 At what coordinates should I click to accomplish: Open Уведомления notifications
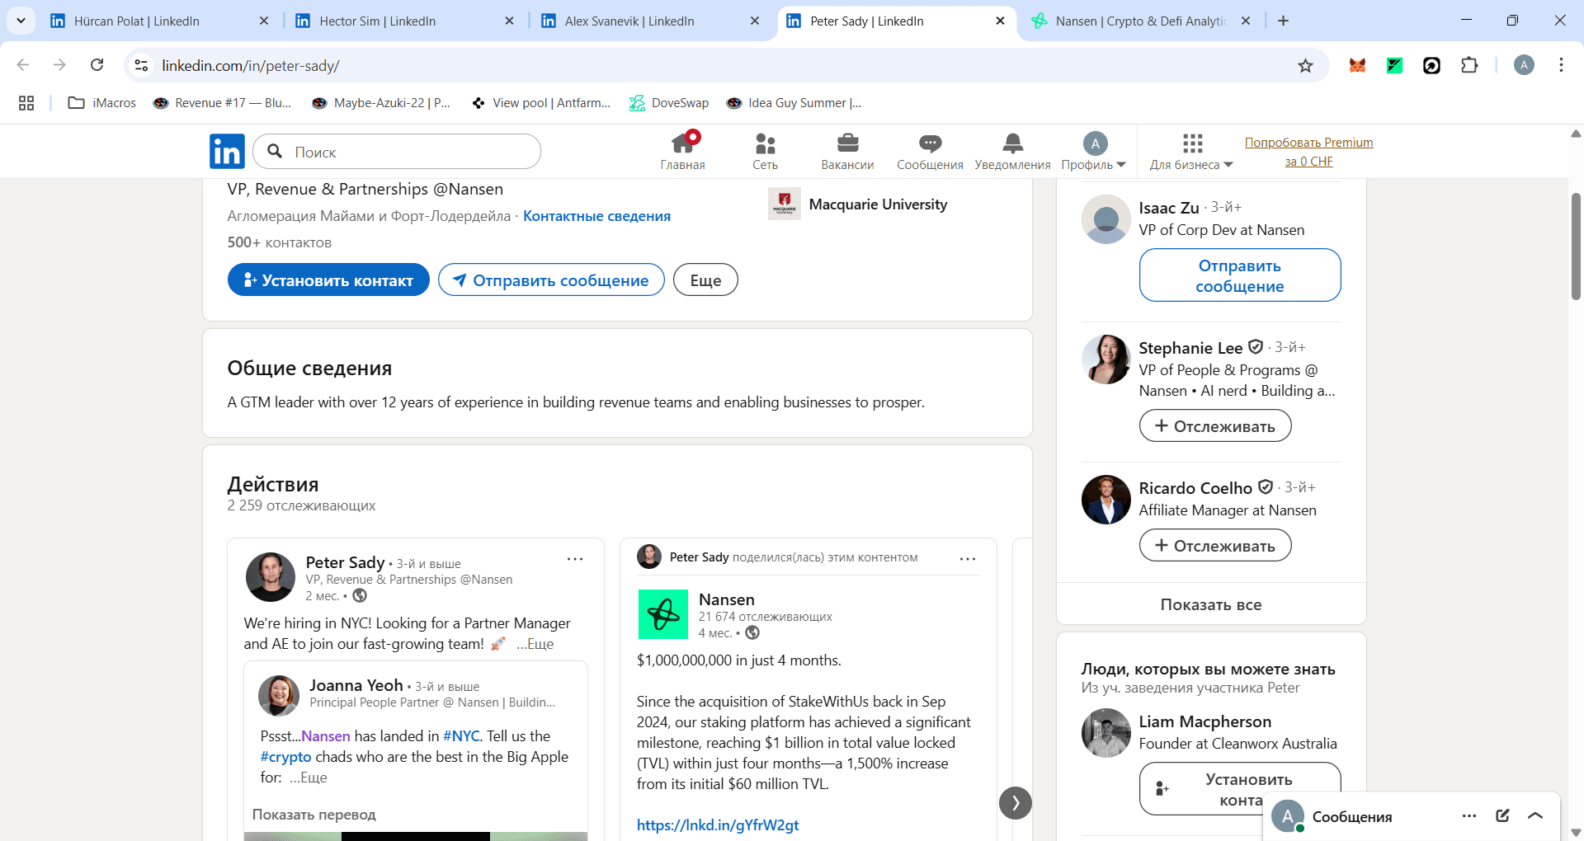pyautogui.click(x=1012, y=152)
